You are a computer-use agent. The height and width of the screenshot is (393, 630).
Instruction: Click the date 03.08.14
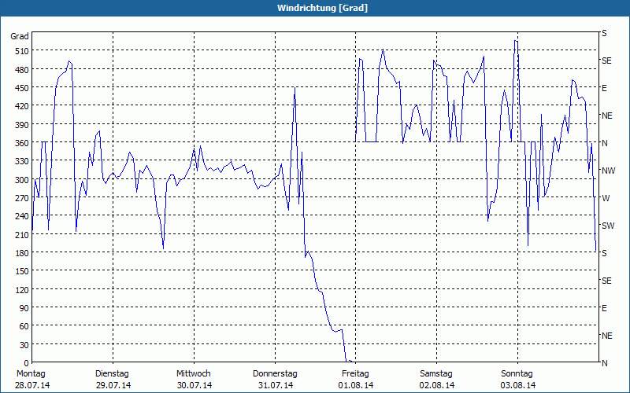click(x=518, y=385)
